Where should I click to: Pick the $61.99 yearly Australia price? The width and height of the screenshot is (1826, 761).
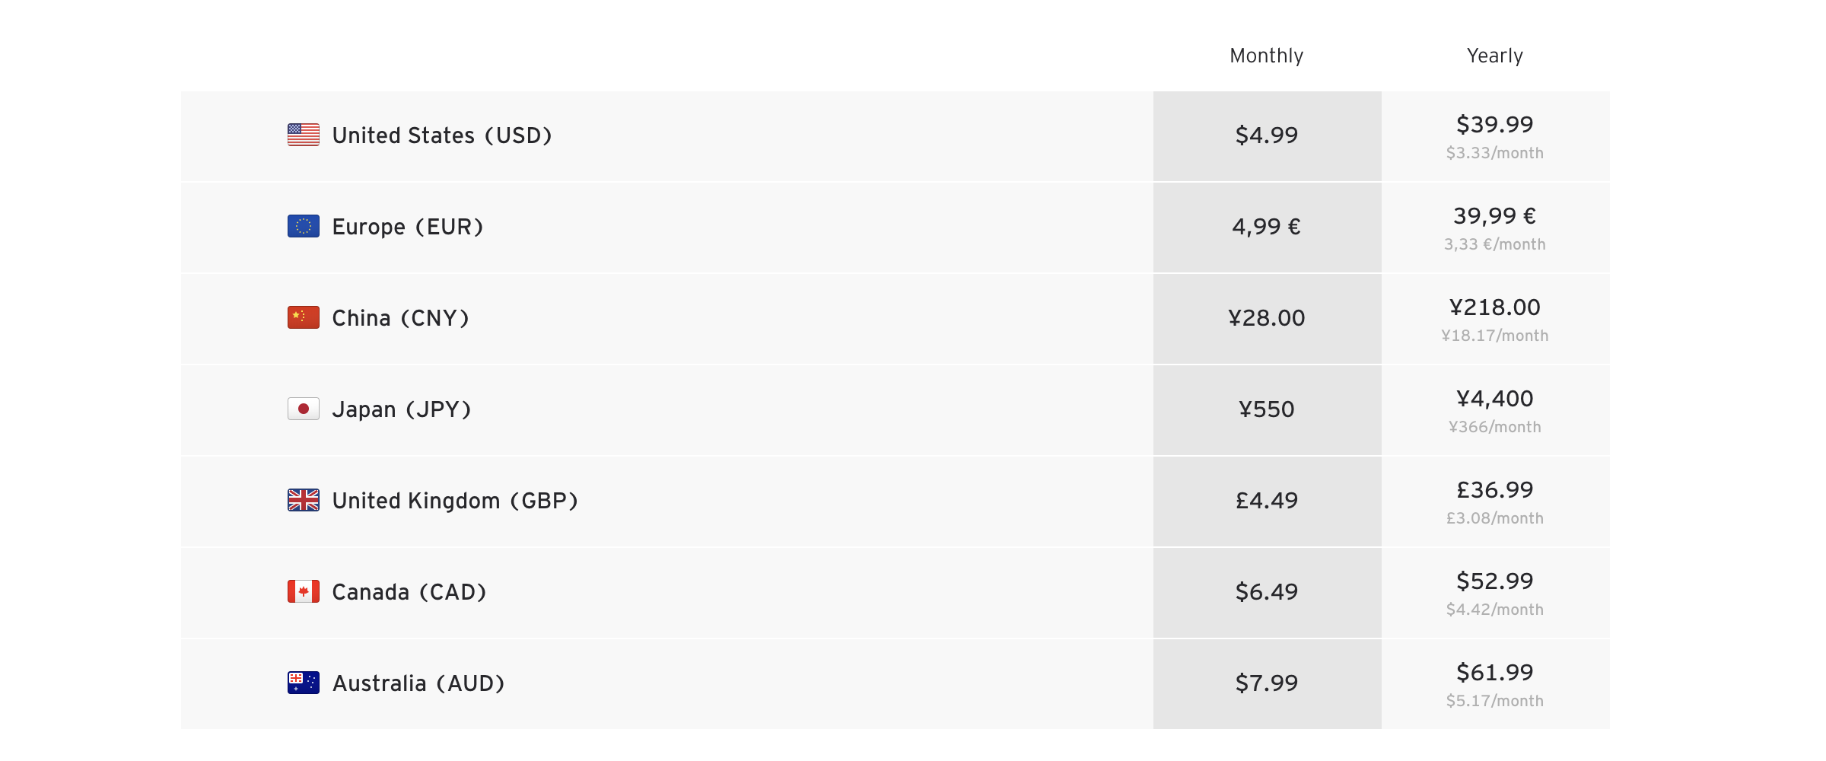[x=1494, y=672]
